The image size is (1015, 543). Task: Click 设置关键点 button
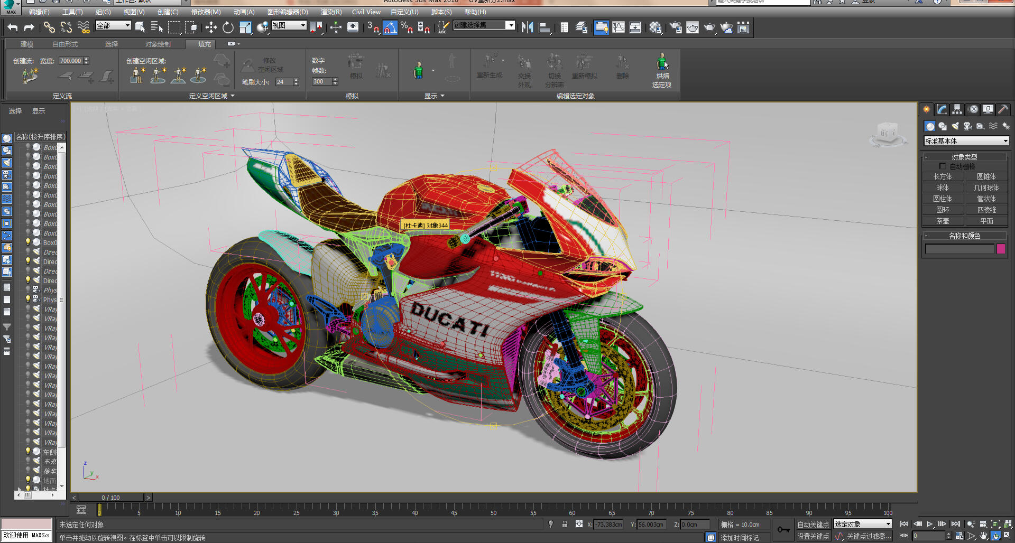pos(813,536)
